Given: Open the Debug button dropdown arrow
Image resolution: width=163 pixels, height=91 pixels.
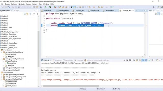Looking at the screenshot, I should coord(43,7).
